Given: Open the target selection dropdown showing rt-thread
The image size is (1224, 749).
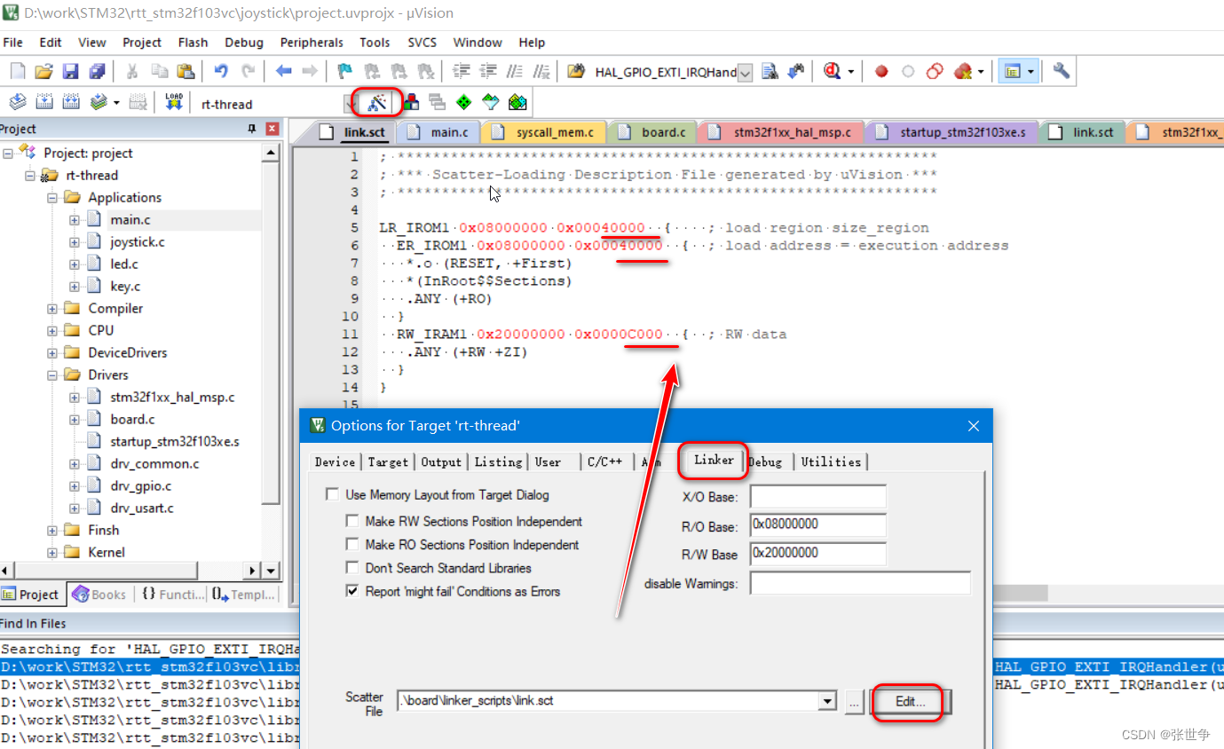Looking at the screenshot, I should click(349, 103).
